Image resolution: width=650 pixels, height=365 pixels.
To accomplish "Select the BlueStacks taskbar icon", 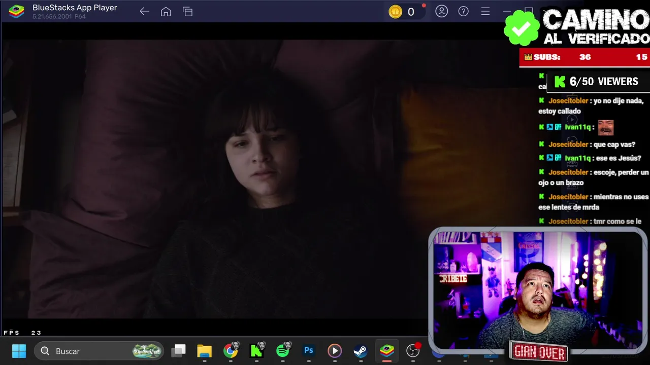I will (386, 351).
